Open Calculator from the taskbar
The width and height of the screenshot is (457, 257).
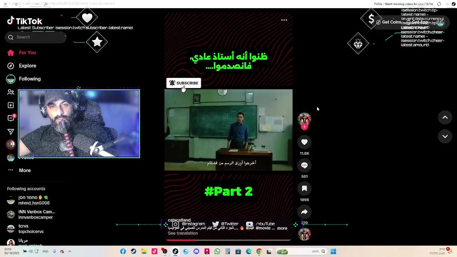click(x=228, y=252)
